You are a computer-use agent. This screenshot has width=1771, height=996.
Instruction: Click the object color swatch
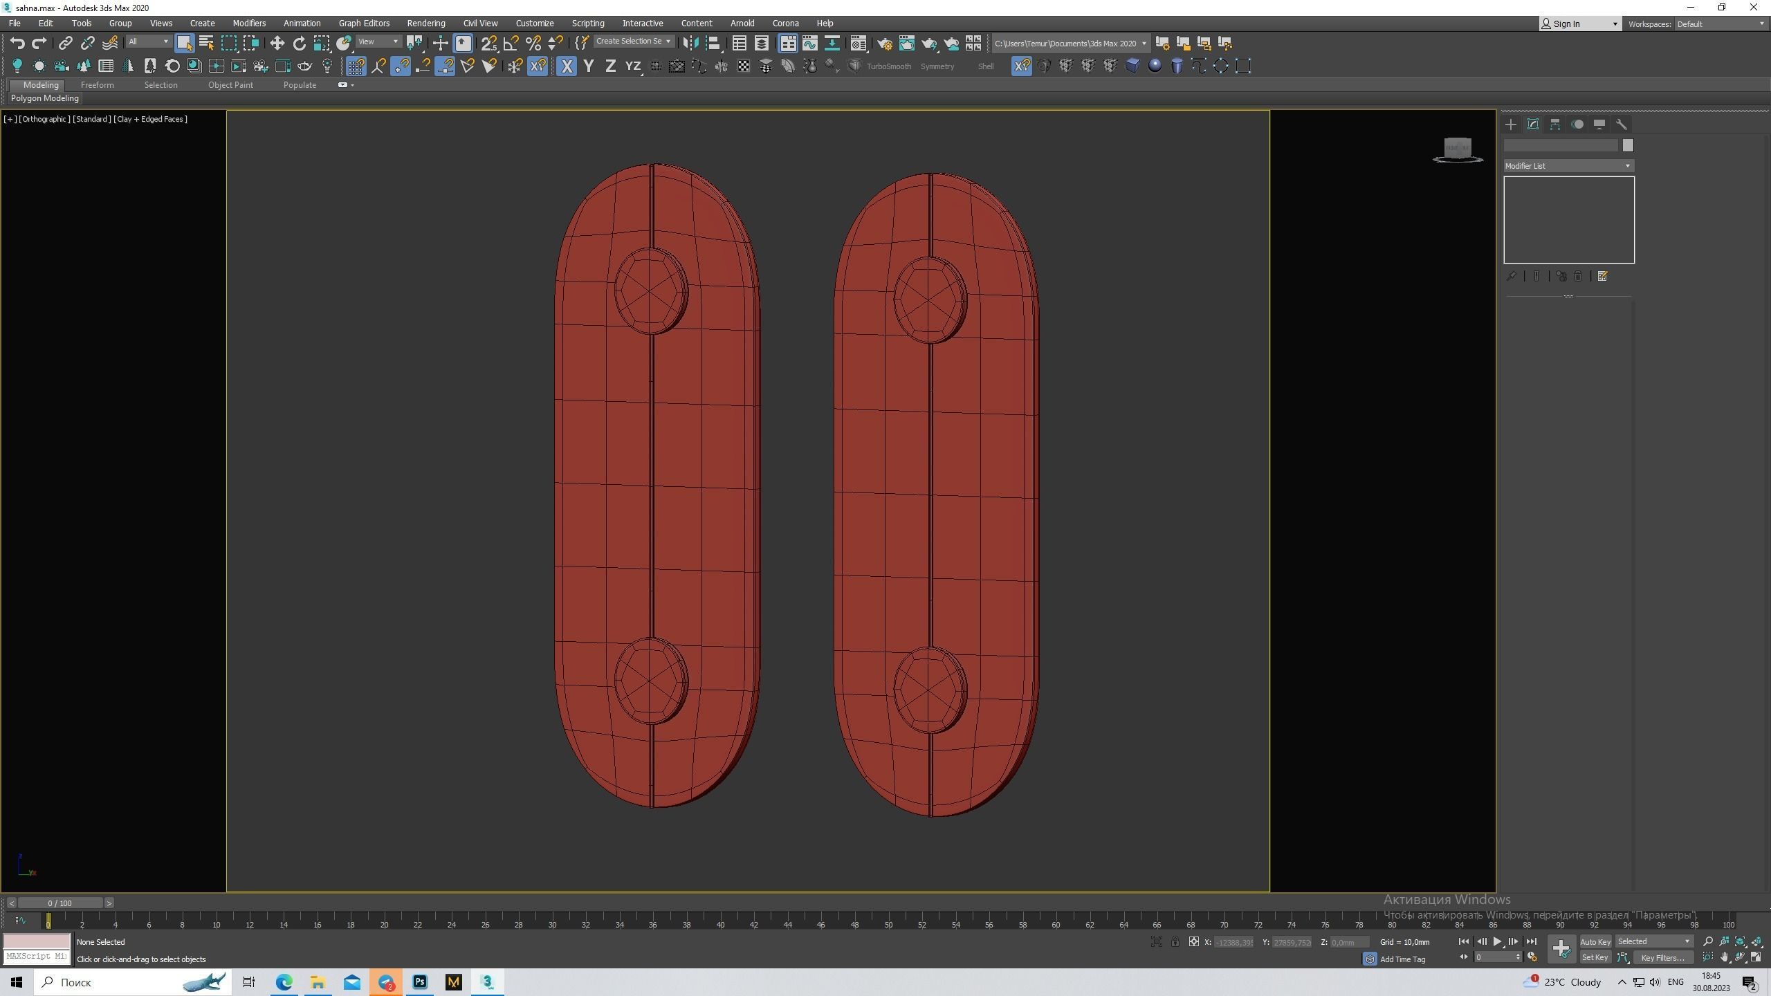1628,145
